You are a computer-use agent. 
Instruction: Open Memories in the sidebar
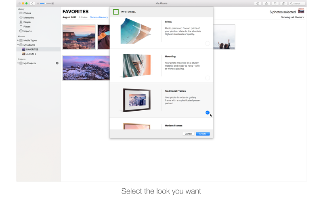tap(28, 17)
